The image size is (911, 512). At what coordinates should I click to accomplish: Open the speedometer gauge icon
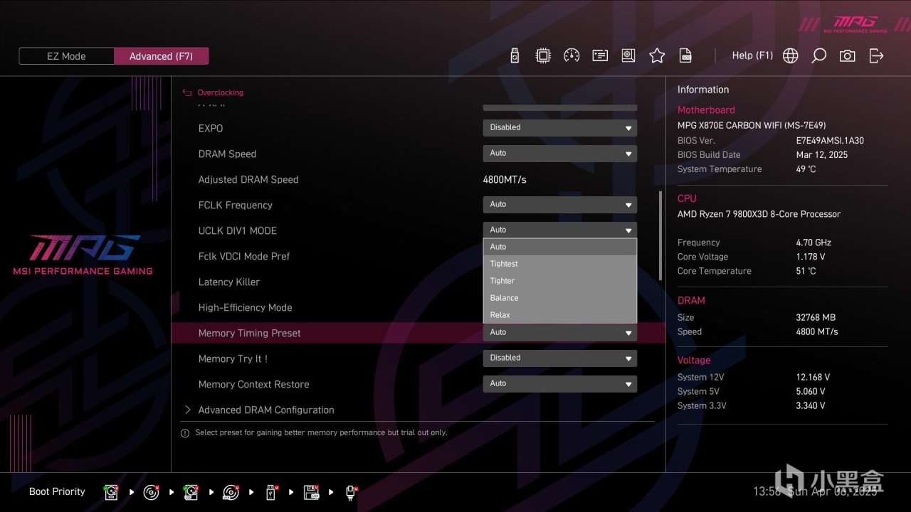pos(572,55)
